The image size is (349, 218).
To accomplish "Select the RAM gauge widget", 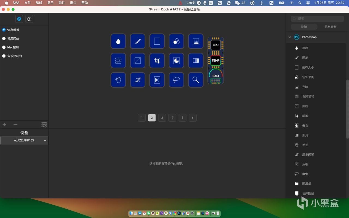I will tap(216, 75).
